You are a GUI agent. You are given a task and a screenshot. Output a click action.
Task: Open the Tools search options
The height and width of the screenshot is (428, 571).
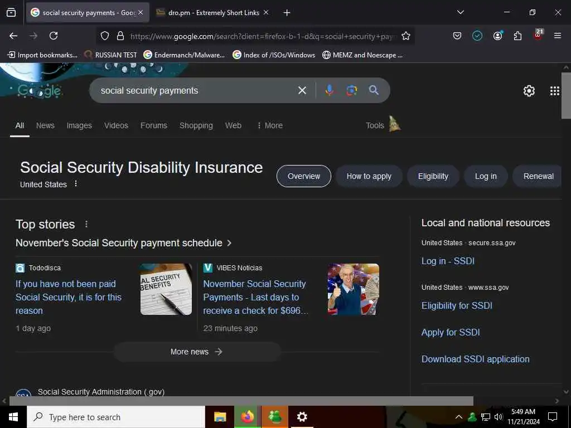point(375,125)
